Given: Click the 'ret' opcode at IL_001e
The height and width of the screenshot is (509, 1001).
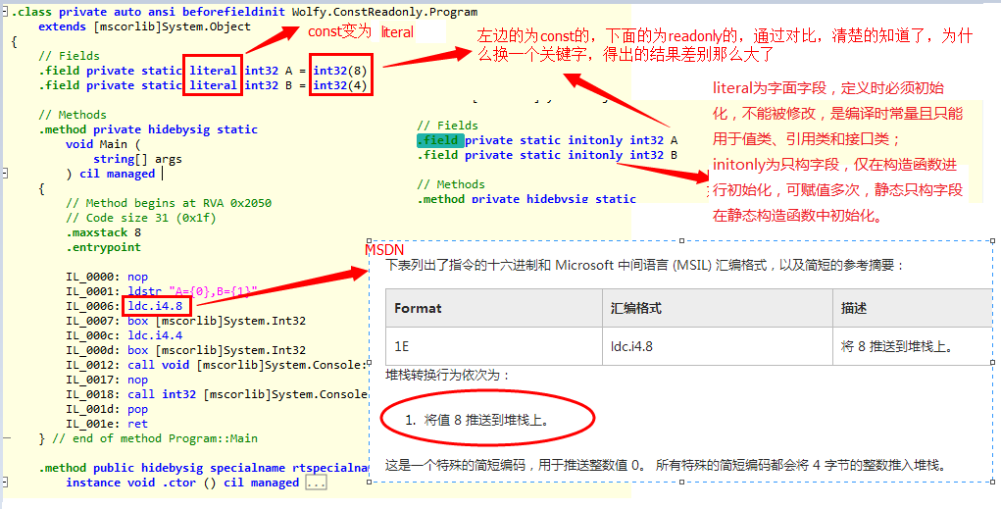Looking at the screenshot, I should [x=138, y=424].
